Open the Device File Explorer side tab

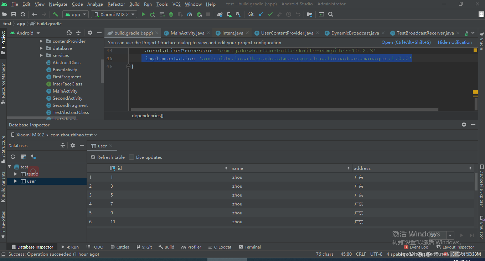click(482, 187)
